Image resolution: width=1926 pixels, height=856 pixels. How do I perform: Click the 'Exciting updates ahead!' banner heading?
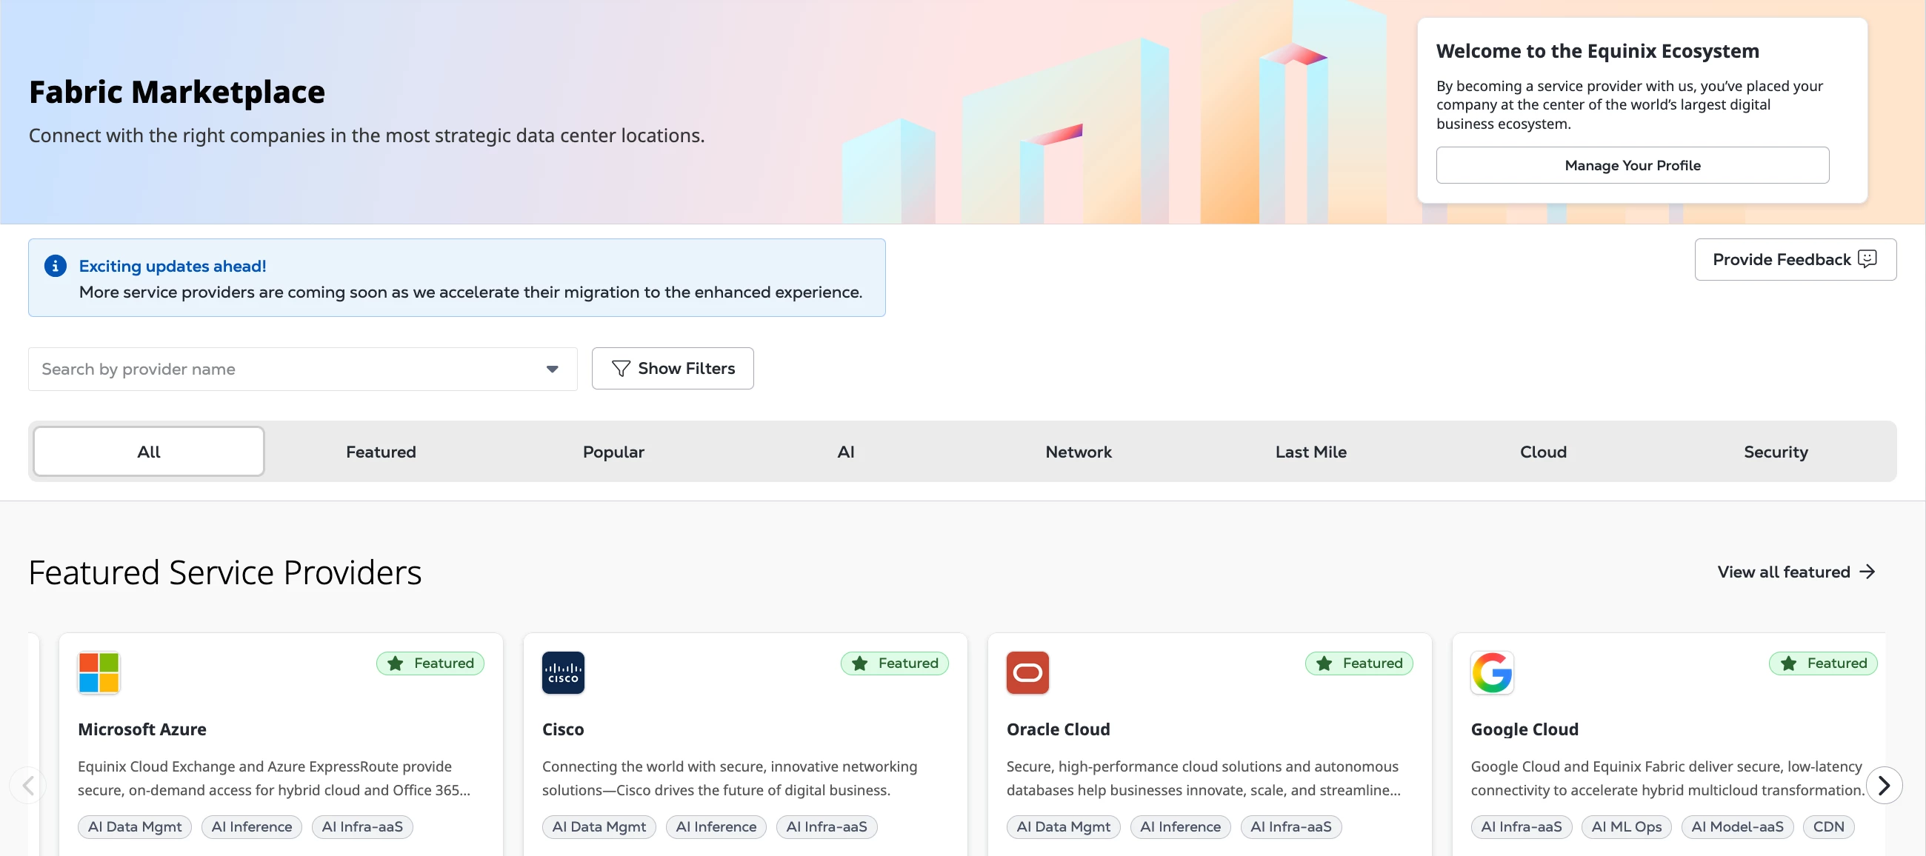(173, 266)
